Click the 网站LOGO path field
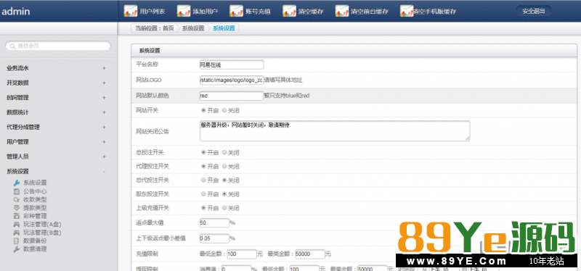This screenshot has height=271, width=581. [x=232, y=80]
